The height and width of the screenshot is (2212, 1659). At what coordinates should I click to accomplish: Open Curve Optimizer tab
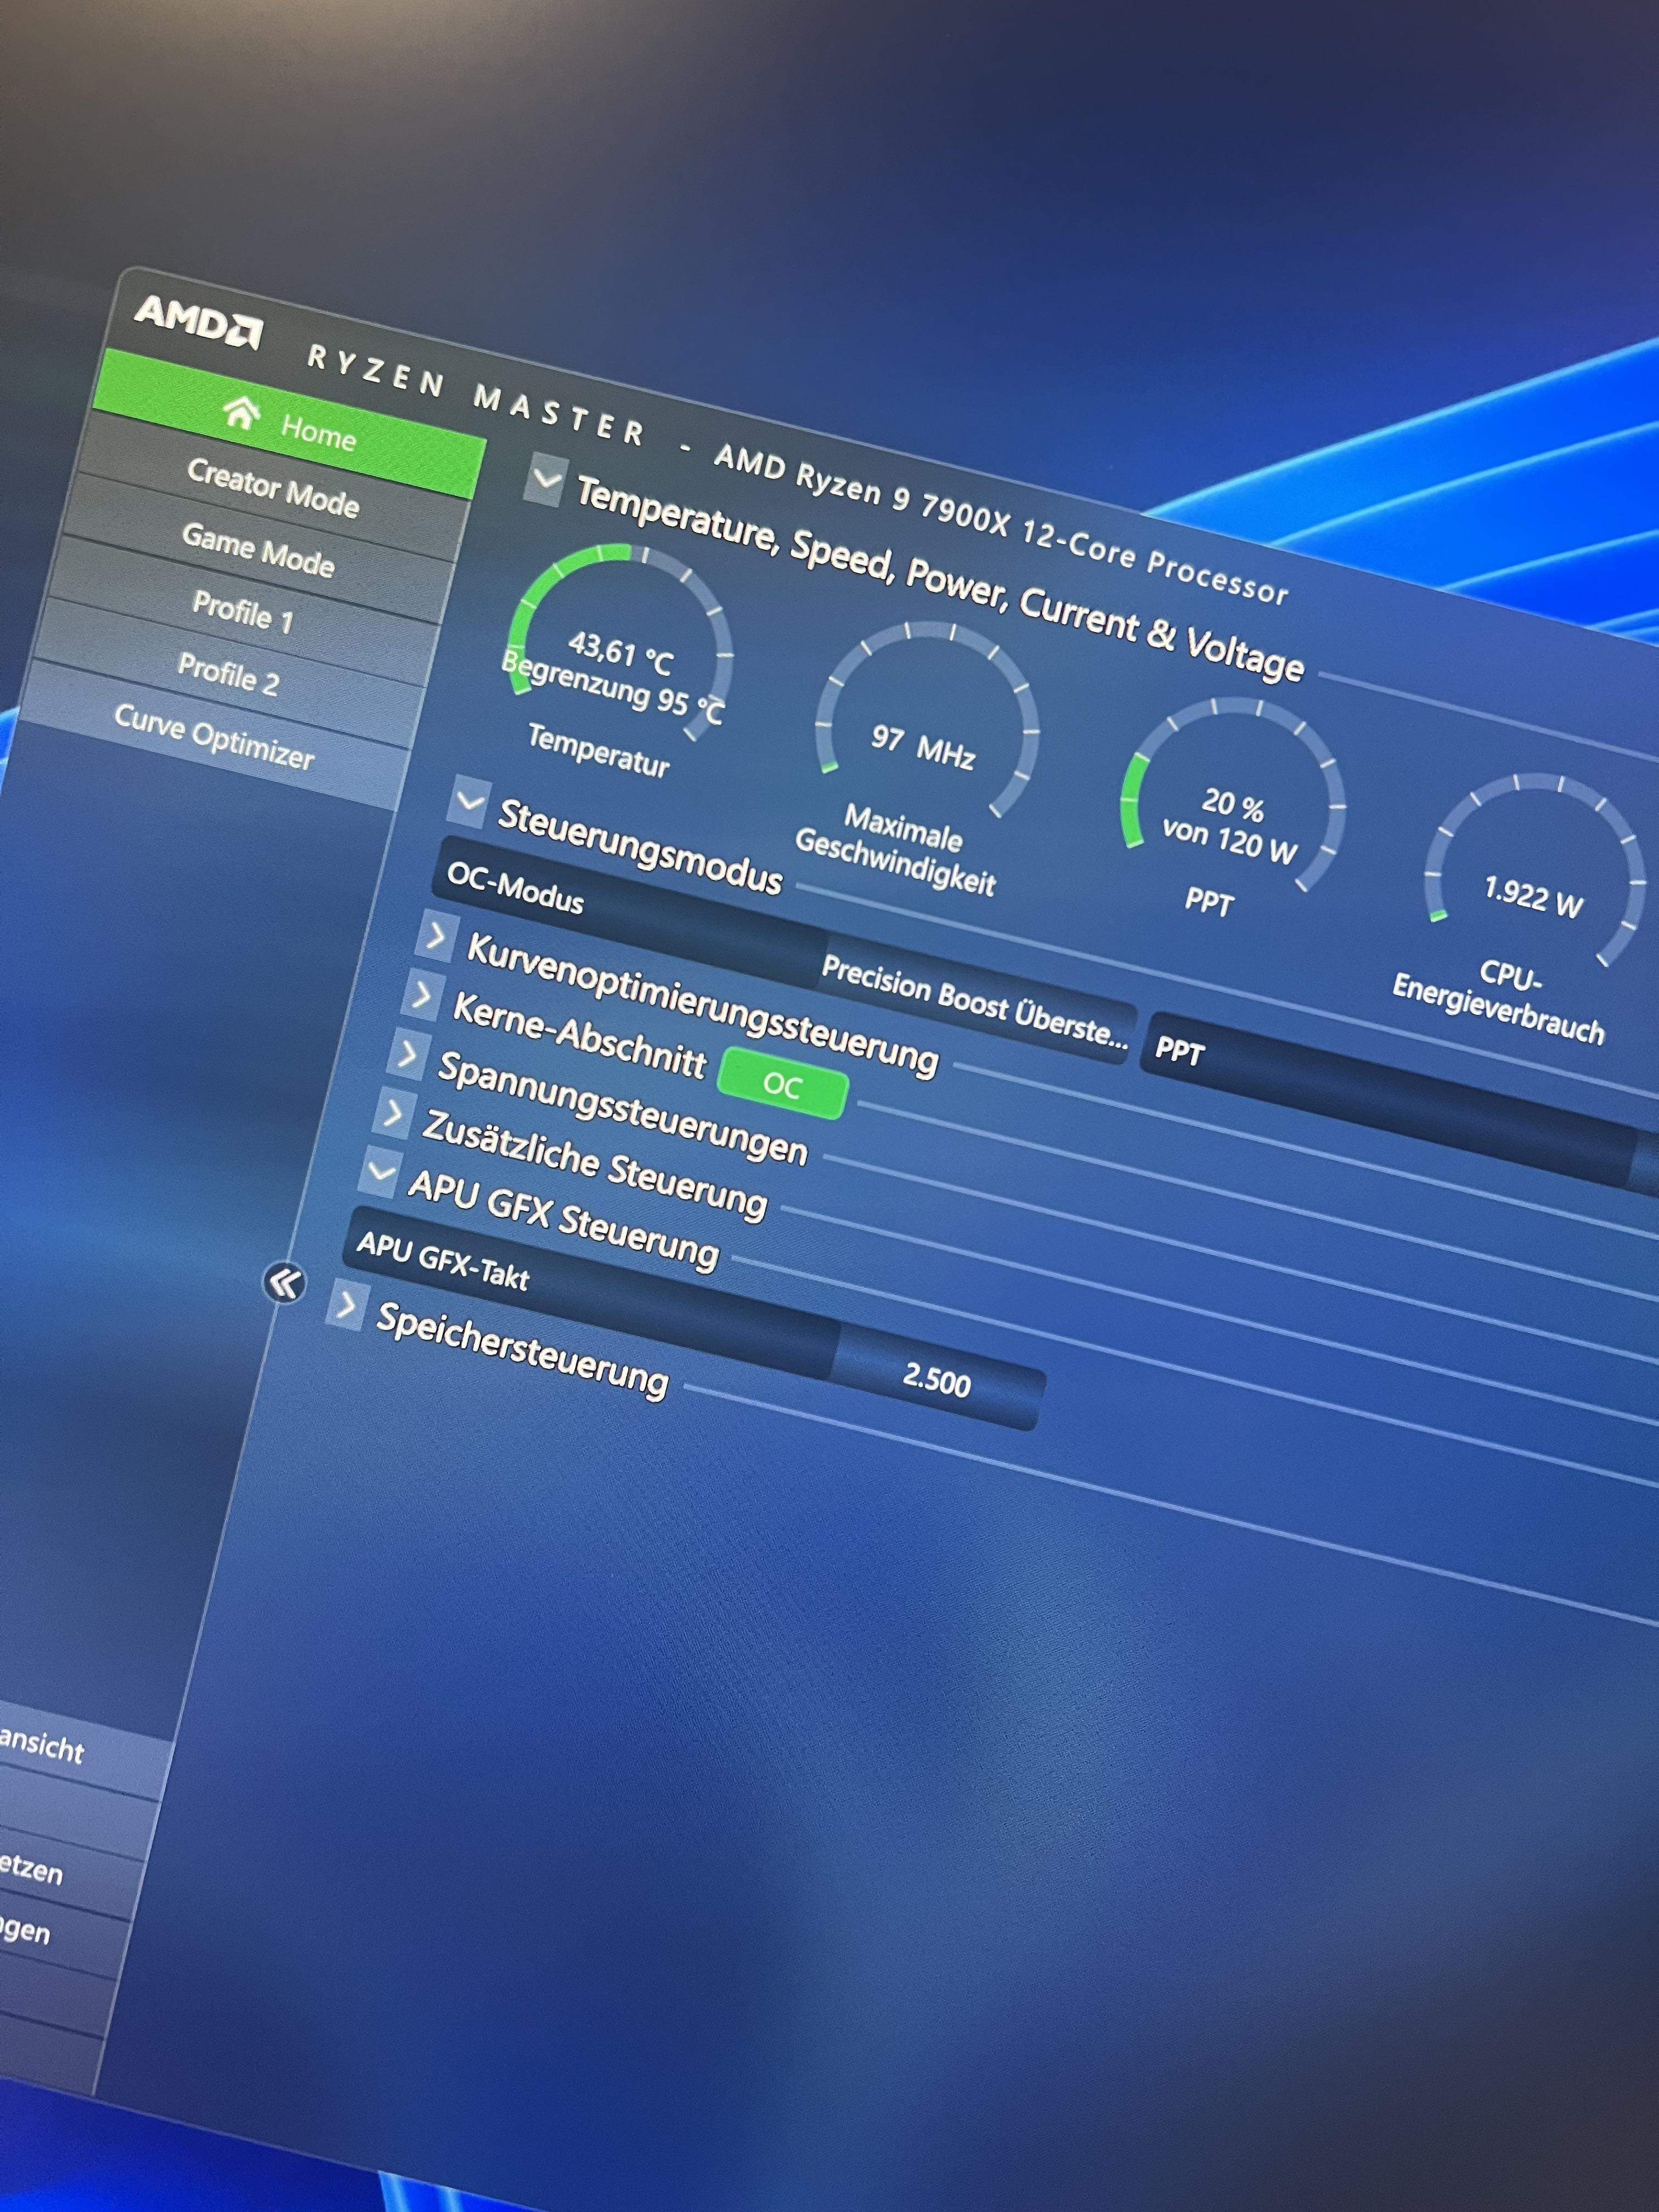[213, 735]
